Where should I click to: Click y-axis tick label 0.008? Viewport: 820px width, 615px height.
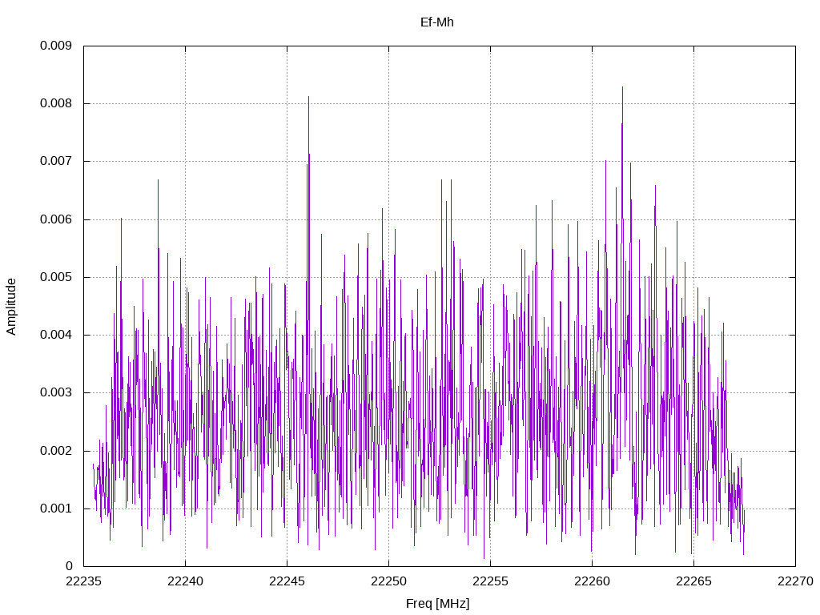[x=56, y=103]
